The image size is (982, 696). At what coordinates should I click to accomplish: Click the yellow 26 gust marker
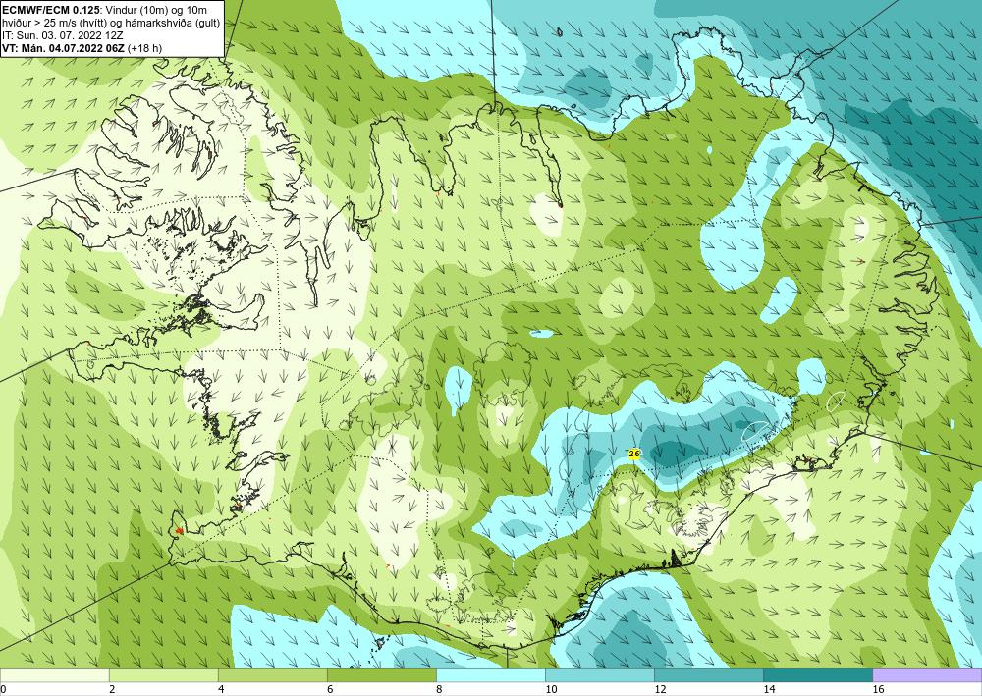click(633, 454)
